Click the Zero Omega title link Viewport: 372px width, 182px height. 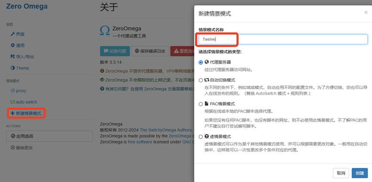point(27,6)
